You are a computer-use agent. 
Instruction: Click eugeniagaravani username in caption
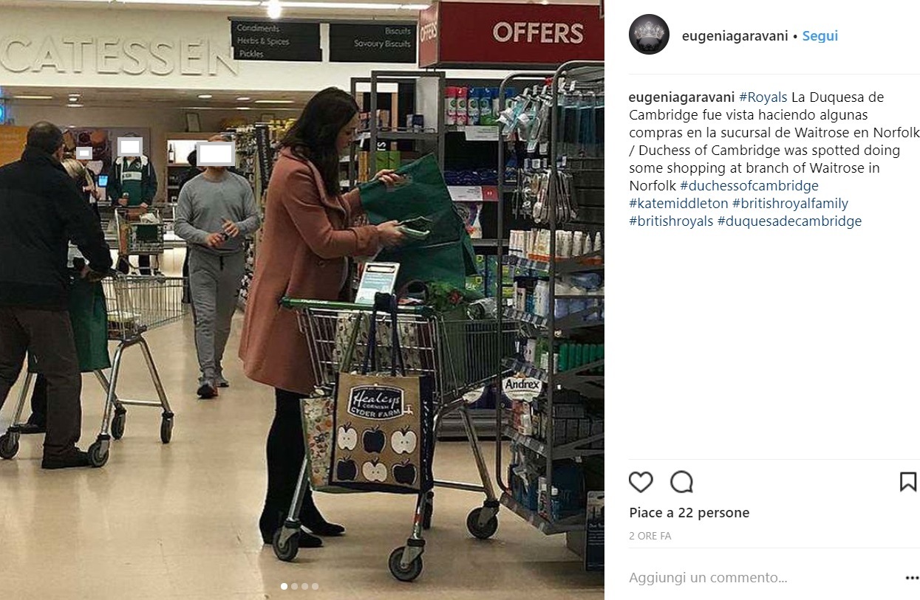(x=682, y=97)
